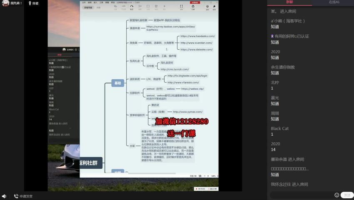Click 墨染余温 进入房间 message
Screen dimensions: 354x200
(287, 159)
